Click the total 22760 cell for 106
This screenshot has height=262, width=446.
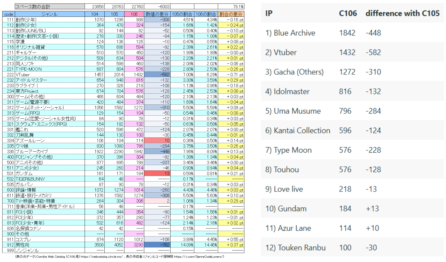134,6
